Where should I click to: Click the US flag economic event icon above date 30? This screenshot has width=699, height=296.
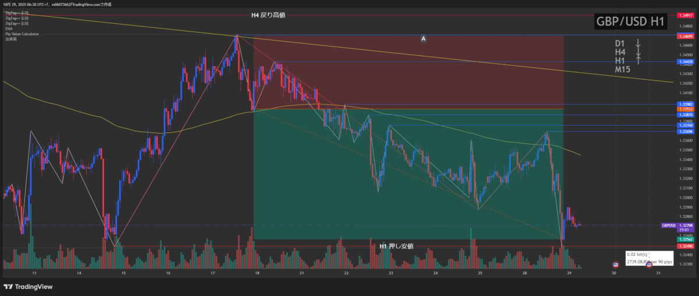pyautogui.click(x=616, y=265)
